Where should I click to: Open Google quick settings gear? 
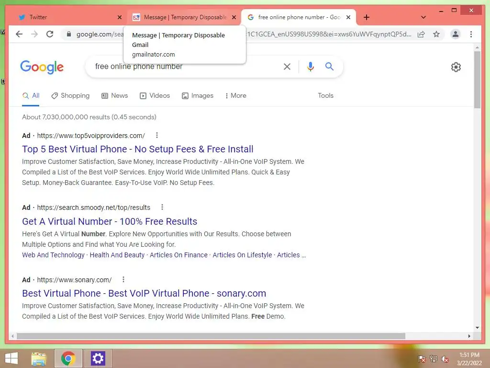tap(456, 67)
